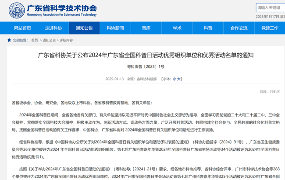Open the 走进科协 nav item

pos(53,28)
